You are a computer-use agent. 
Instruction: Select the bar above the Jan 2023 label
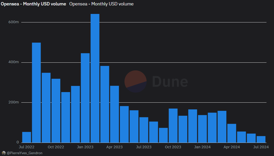pos(85,98)
